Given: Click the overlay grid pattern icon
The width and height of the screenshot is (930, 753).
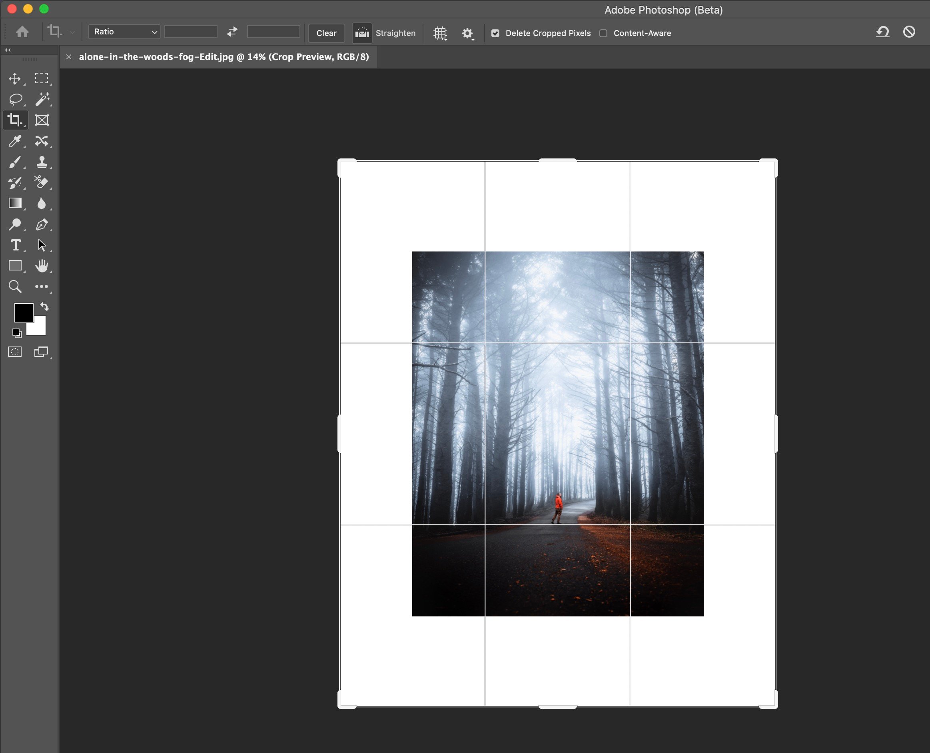Looking at the screenshot, I should 440,33.
